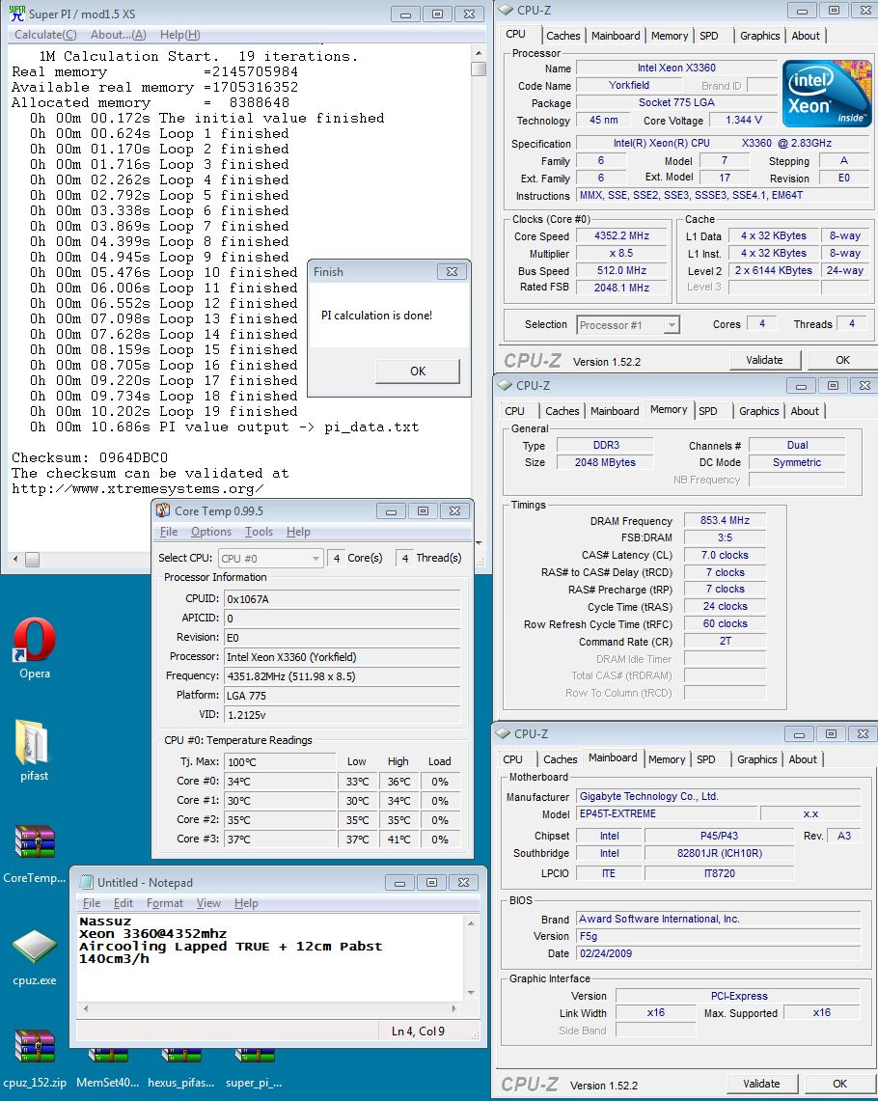Click Validate in Mainboard CPU-Z window
The image size is (878, 1101).
(761, 1084)
